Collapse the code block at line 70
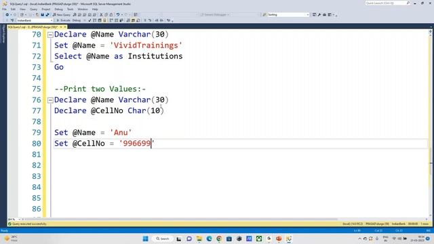The width and height of the screenshot is (434, 244). 50,35
